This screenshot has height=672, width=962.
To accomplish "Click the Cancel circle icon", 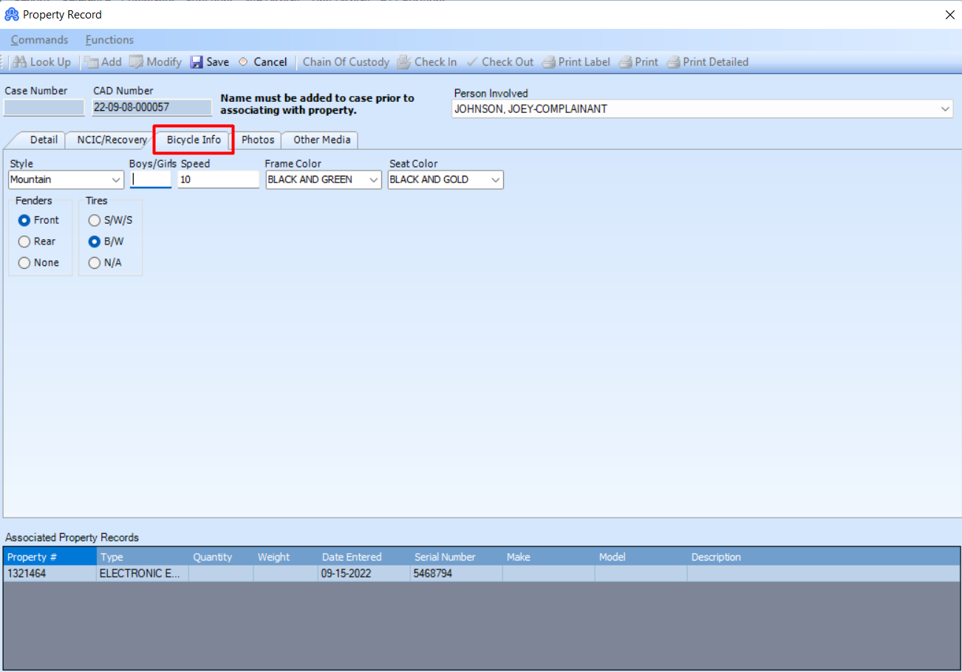I will pyautogui.click(x=243, y=62).
